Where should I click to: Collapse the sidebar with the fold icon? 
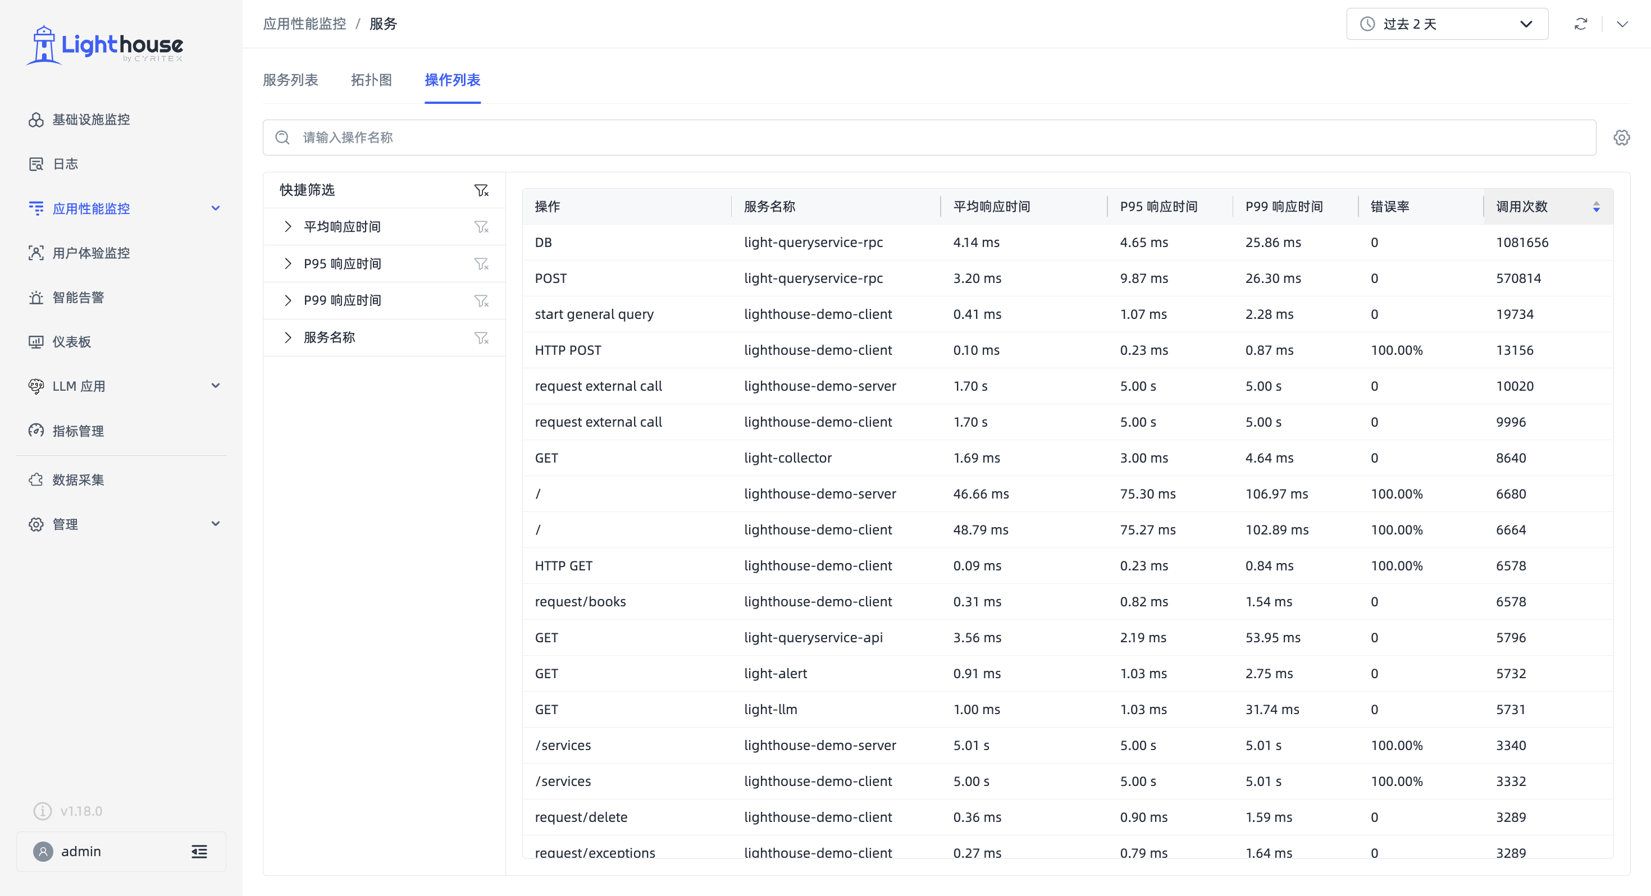point(199,852)
